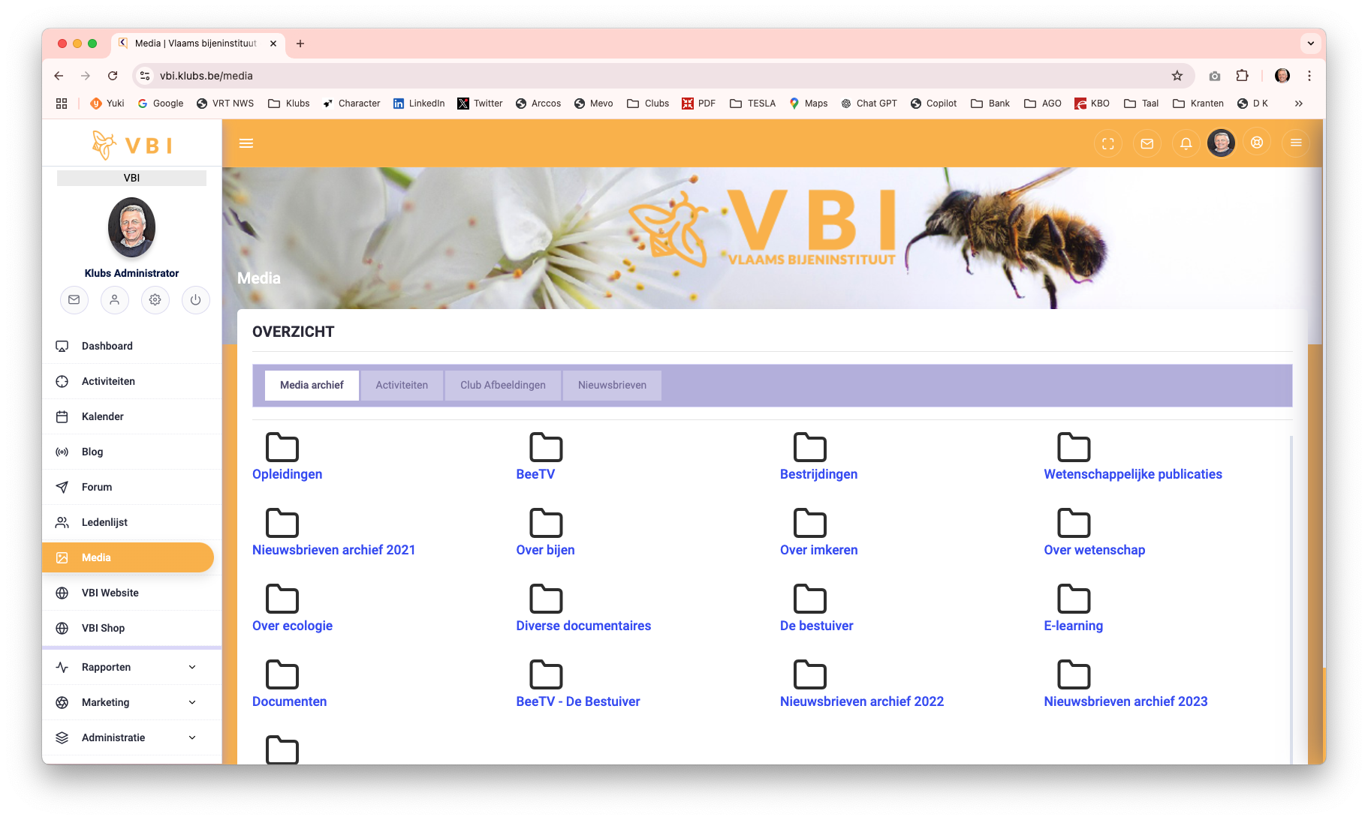Open the BeeTV folder icon
Image resolution: width=1368 pixels, height=820 pixels.
546,447
